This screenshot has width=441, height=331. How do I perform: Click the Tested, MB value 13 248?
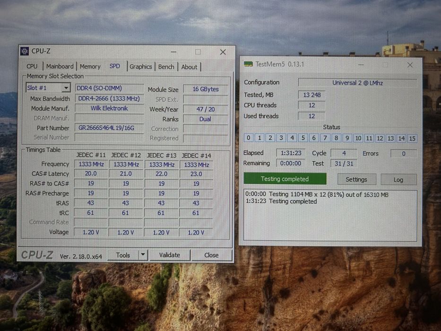point(312,95)
